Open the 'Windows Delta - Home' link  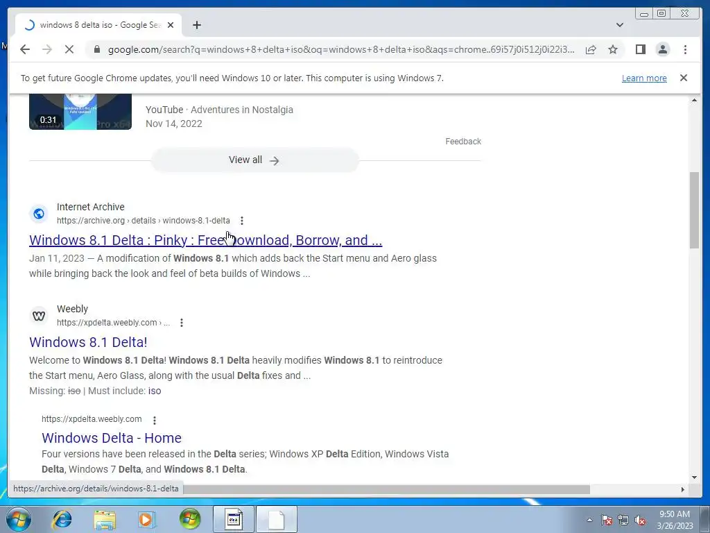[x=112, y=438]
